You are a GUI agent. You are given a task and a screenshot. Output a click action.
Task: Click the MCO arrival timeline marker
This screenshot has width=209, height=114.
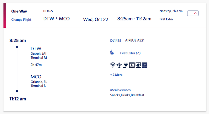click(17, 91)
